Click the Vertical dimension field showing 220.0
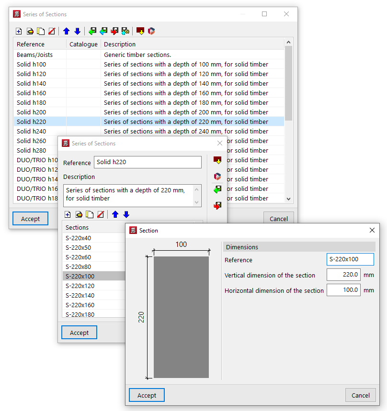387x411 pixels. click(343, 275)
